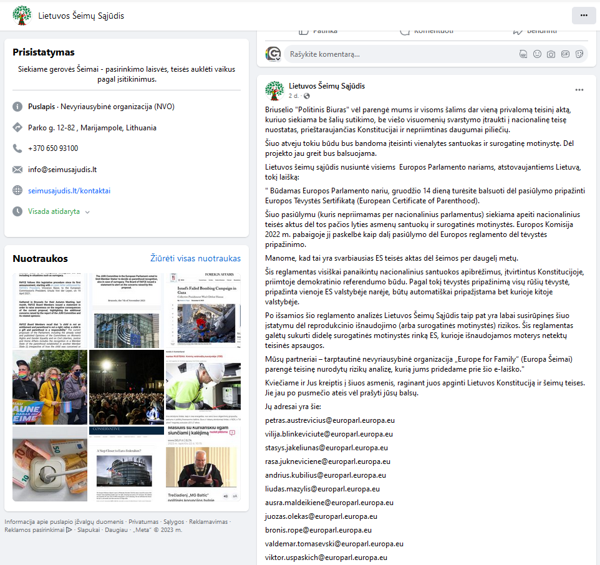The width and height of the screenshot is (600, 565).
Task: Click the envelope icon beside info@seimusajudis.lt
Action: pos(17,170)
